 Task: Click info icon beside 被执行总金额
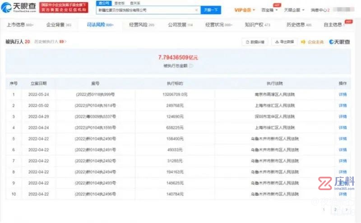(x=191, y=66)
